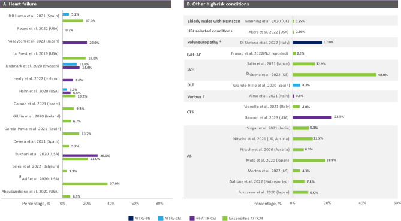Click the label 'Gannon et al. 2023 (USA)'
The width and height of the screenshot is (401, 221).
tap(267, 117)
